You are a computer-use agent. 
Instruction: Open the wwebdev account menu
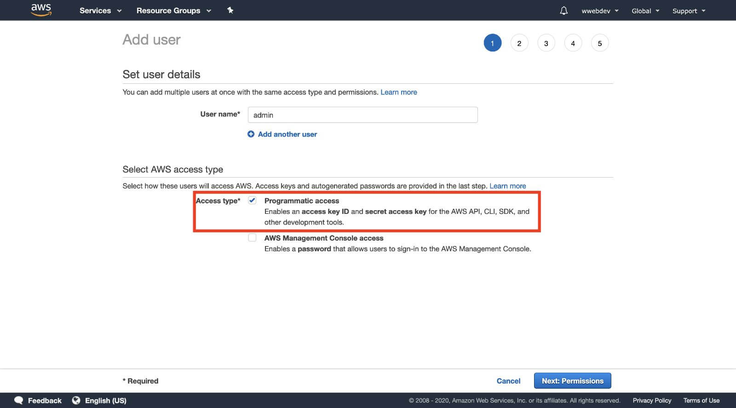click(600, 11)
